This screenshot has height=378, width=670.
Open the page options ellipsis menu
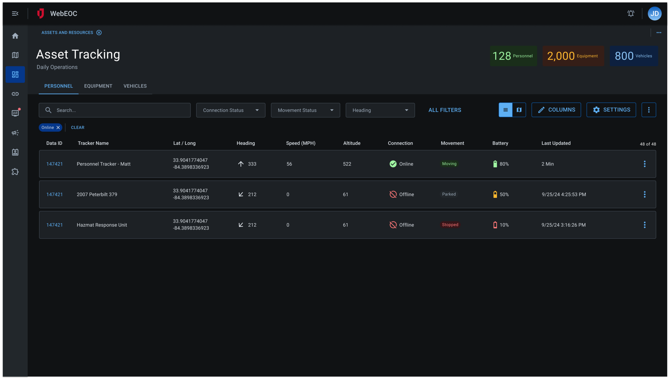(x=659, y=32)
